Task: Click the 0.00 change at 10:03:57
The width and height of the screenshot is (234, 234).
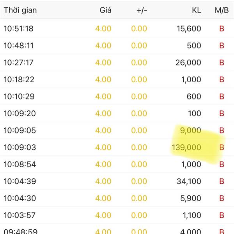Action: coord(139,215)
